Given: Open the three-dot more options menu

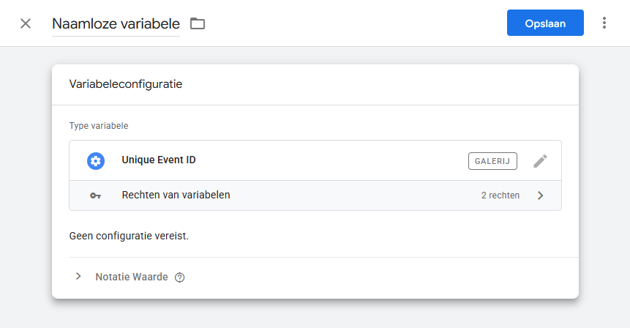Looking at the screenshot, I should point(604,23).
